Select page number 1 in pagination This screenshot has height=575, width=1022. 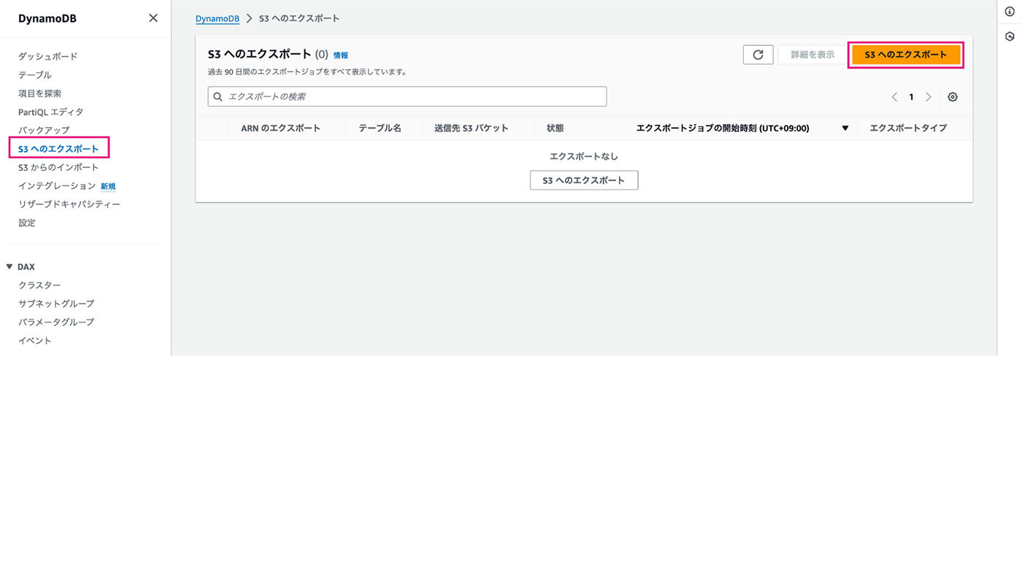(911, 97)
